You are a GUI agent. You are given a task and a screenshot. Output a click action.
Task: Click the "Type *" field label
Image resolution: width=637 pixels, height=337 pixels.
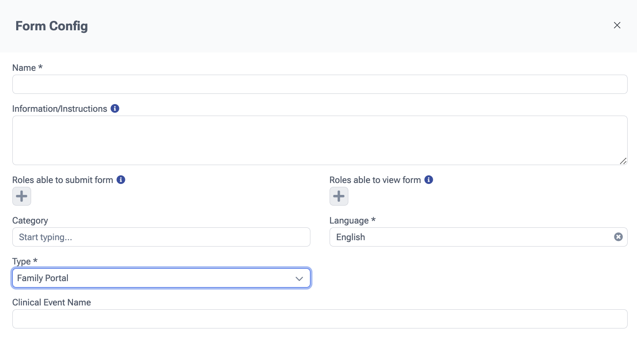(25, 261)
